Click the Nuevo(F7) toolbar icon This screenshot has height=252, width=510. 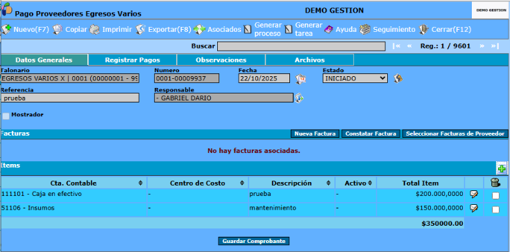6,30
